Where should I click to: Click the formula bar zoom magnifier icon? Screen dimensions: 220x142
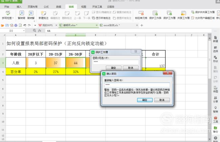35,30
